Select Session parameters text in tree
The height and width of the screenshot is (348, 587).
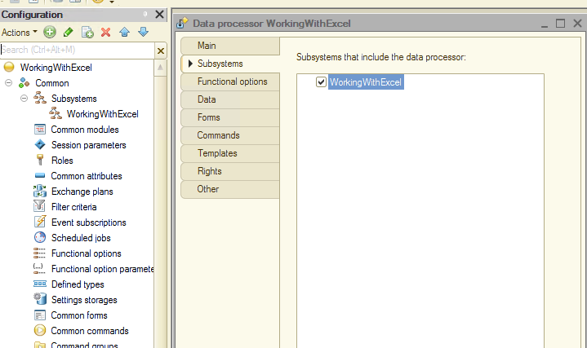pyautogui.click(x=89, y=145)
